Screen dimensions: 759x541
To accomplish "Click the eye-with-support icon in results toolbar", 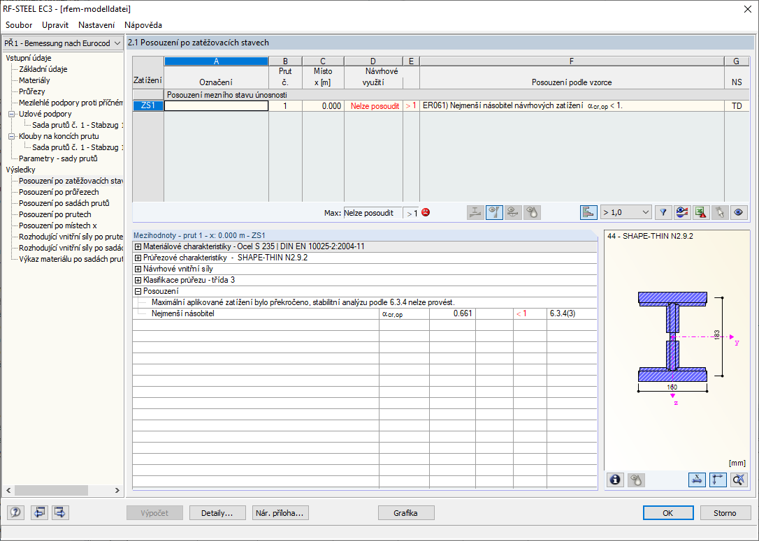I will point(513,213).
